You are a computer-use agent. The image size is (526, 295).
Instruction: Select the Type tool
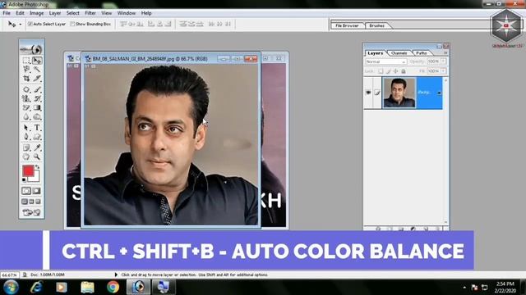(x=37, y=128)
